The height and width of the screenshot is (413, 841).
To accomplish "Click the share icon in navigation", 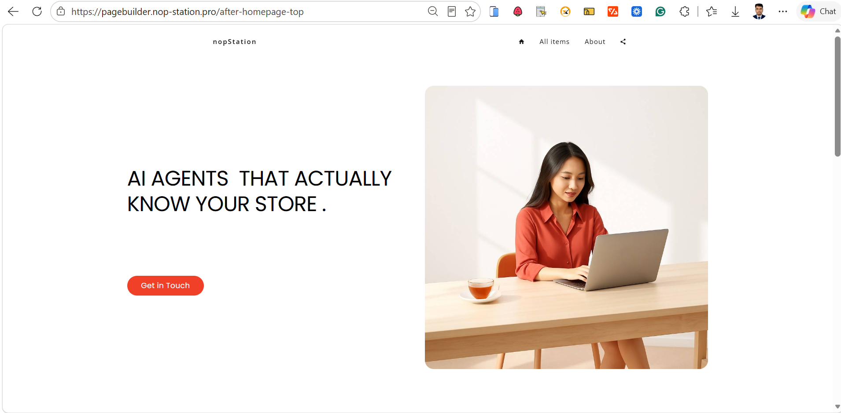I will click(x=623, y=42).
